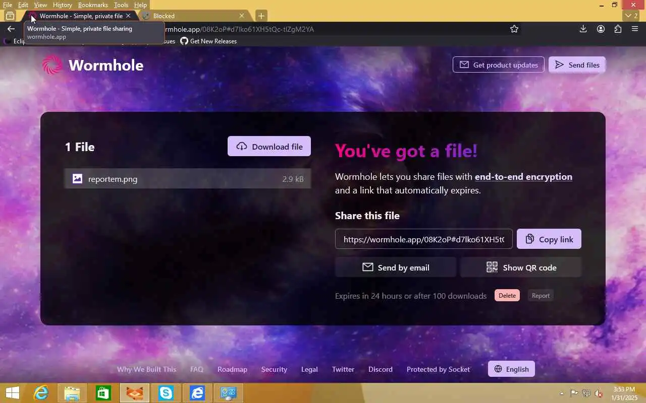The image size is (646, 403).
Task: Click the Send files button
Action: (577, 64)
